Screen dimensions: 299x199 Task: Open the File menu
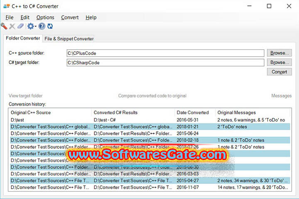[9, 17]
